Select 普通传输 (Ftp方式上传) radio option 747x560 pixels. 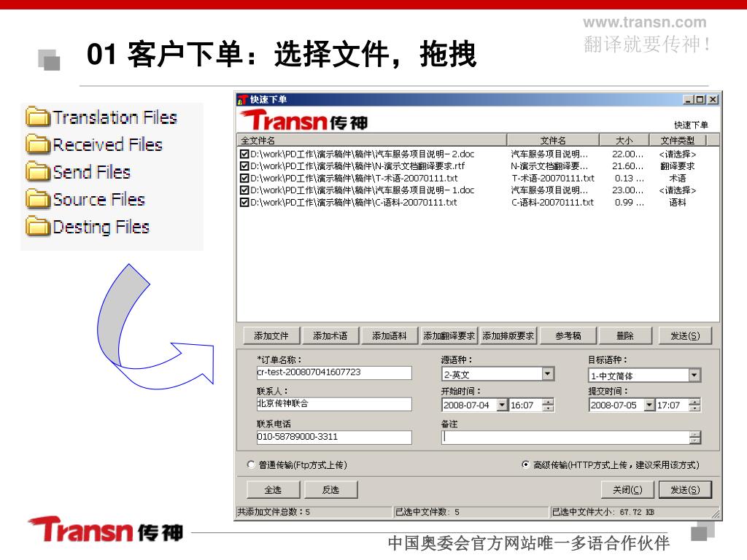(x=251, y=464)
